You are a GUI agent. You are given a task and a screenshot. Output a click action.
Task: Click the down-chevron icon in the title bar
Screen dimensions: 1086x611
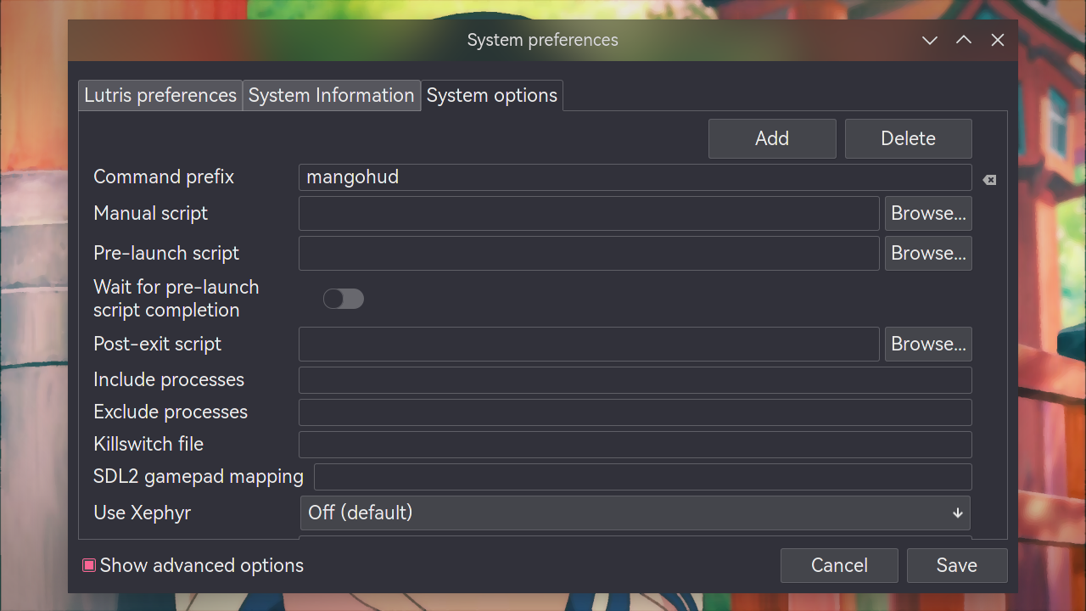[x=930, y=41]
